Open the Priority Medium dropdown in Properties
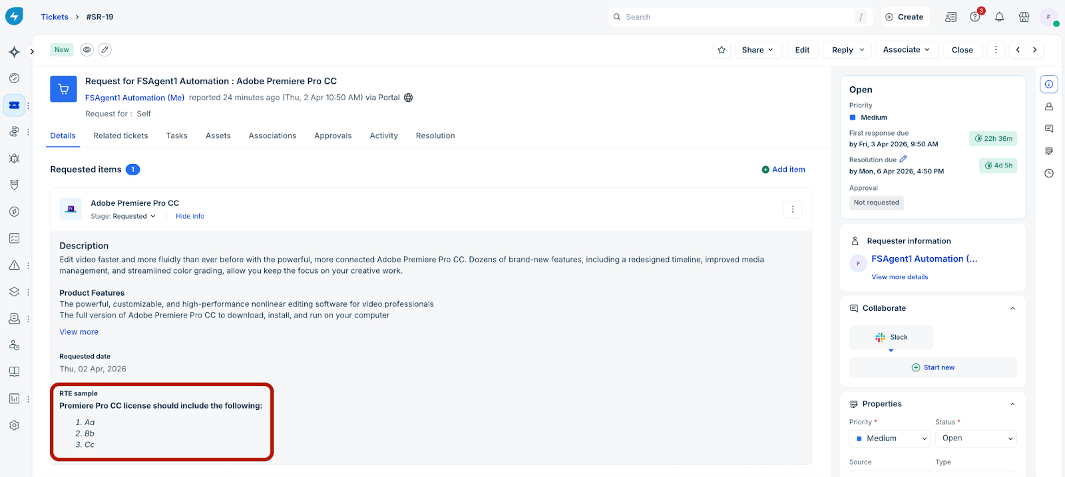The width and height of the screenshot is (1065, 477). [890, 438]
